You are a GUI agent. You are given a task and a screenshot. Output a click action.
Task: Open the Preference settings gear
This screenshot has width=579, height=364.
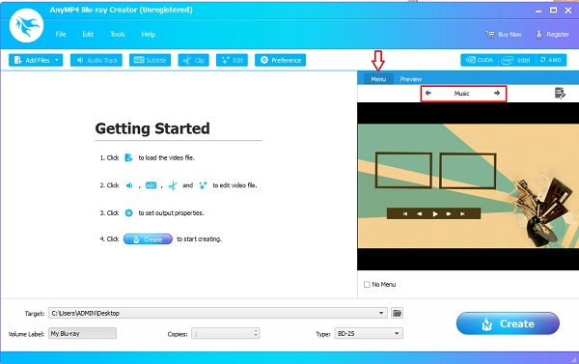(x=280, y=60)
